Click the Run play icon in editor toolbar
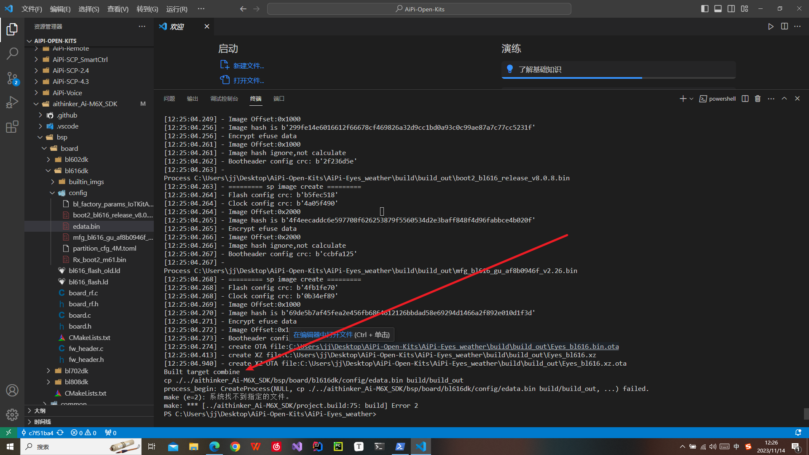 click(x=771, y=27)
